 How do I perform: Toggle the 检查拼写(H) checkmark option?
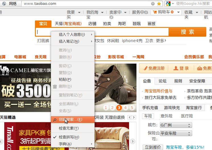point(73,137)
